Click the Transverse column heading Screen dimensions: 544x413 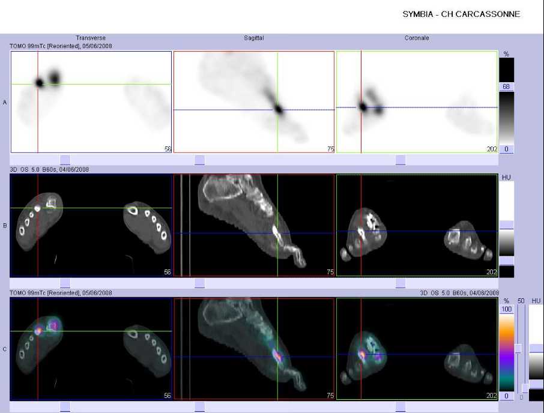coord(91,38)
